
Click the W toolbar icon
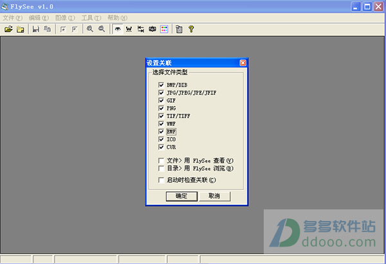(x=129, y=30)
